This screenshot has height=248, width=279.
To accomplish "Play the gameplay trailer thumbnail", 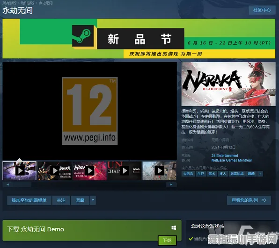I will pos(89,170).
